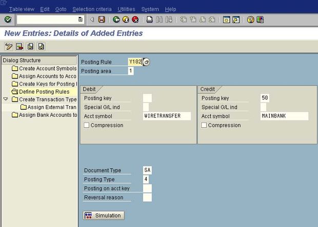
Task: Open Help with the question mark icon
Action: [250, 19]
